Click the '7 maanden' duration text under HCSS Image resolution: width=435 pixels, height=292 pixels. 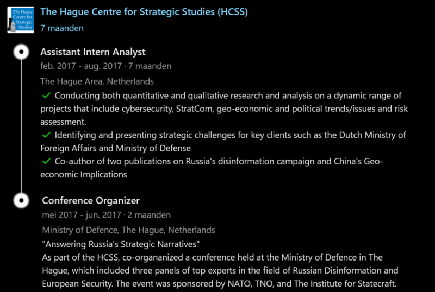(62, 28)
